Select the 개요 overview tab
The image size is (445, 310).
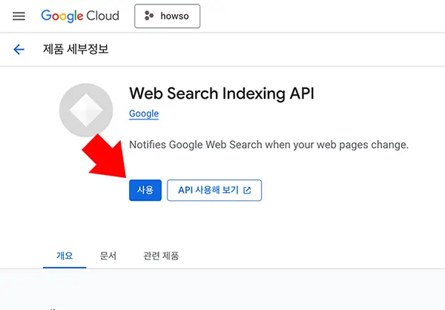(x=65, y=256)
